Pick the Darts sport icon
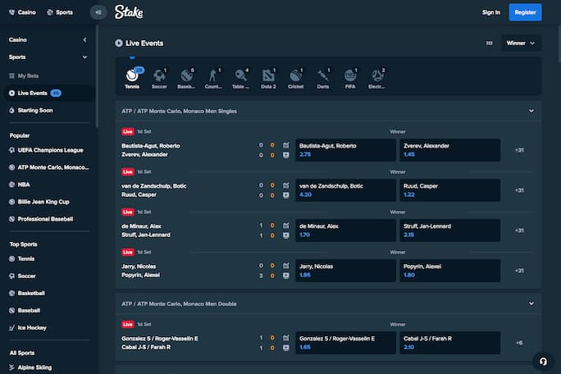The image size is (561, 374). 323,77
